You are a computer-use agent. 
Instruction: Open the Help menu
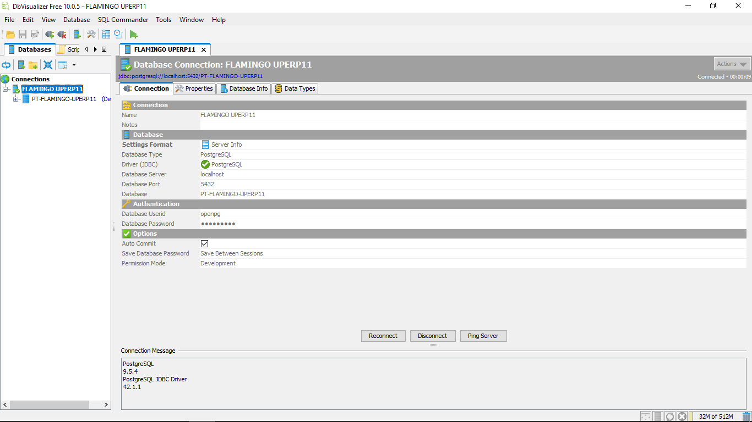click(219, 19)
